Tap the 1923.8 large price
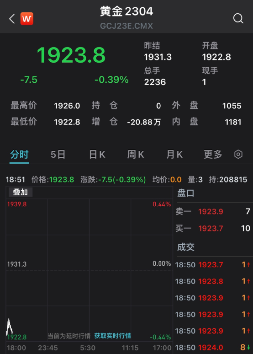The width and height of the screenshot is (253, 354). tap(71, 55)
